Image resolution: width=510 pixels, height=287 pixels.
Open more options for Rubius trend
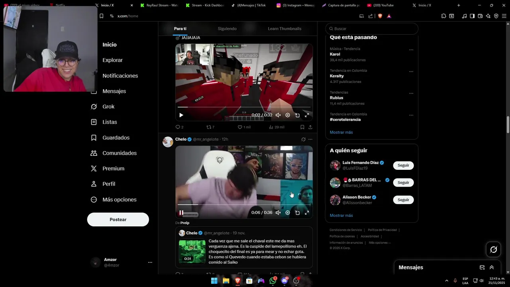pyautogui.click(x=411, y=94)
